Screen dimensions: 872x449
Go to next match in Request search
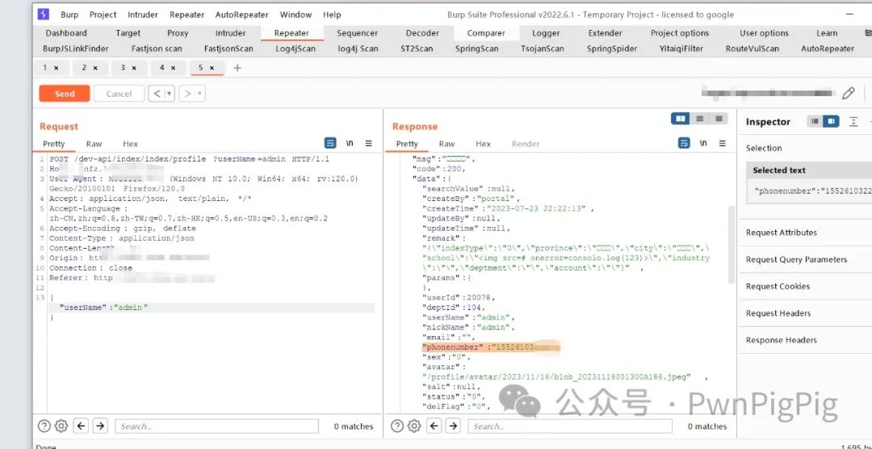click(x=100, y=426)
